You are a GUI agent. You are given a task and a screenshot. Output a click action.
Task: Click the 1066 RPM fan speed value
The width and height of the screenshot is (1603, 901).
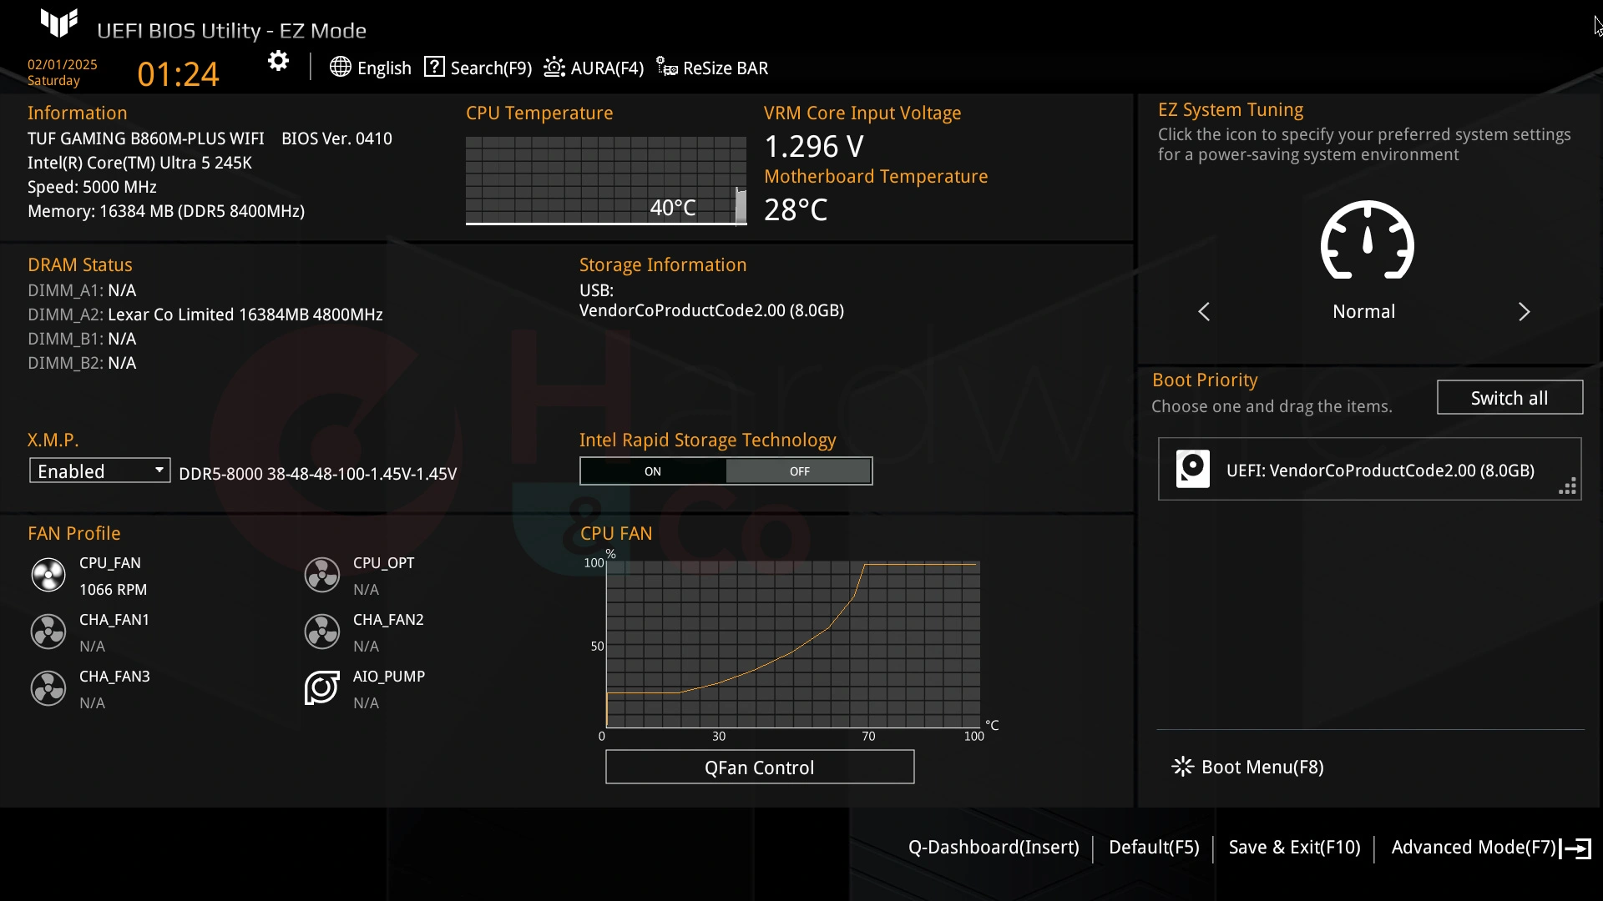114,590
